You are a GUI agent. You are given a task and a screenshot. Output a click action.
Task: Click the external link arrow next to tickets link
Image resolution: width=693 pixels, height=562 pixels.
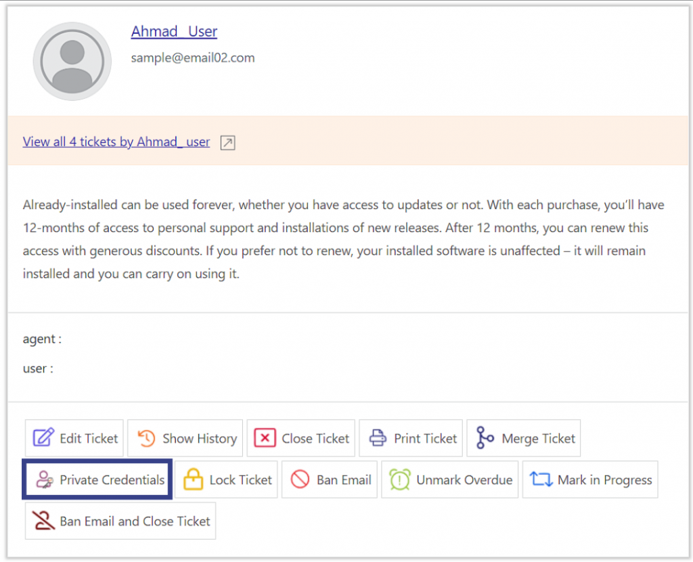coord(227,142)
